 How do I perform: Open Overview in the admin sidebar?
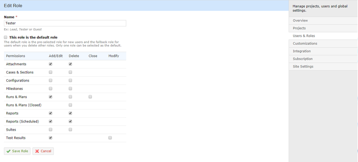323,21
